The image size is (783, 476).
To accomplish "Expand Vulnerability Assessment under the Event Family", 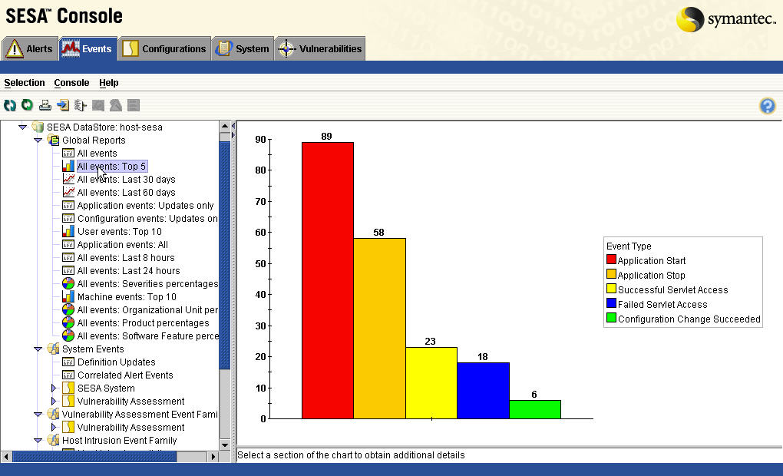I will pyautogui.click(x=54, y=427).
